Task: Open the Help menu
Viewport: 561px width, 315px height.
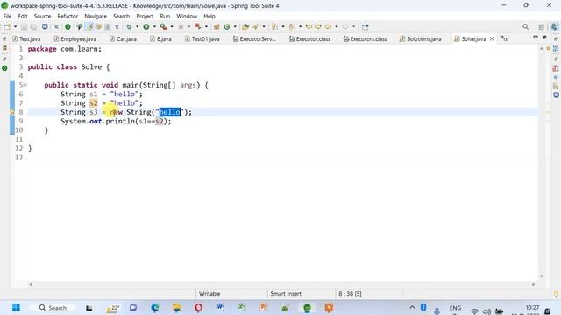Action: [209, 16]
